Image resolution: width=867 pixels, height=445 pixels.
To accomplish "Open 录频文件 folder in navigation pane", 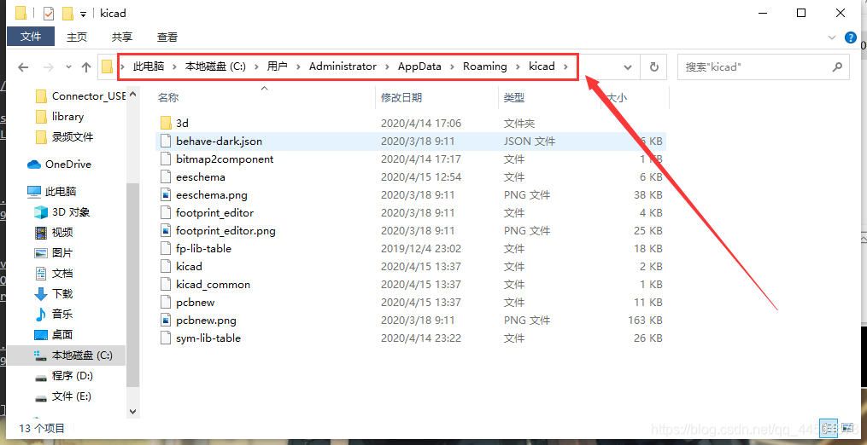I will pos(73,137).
